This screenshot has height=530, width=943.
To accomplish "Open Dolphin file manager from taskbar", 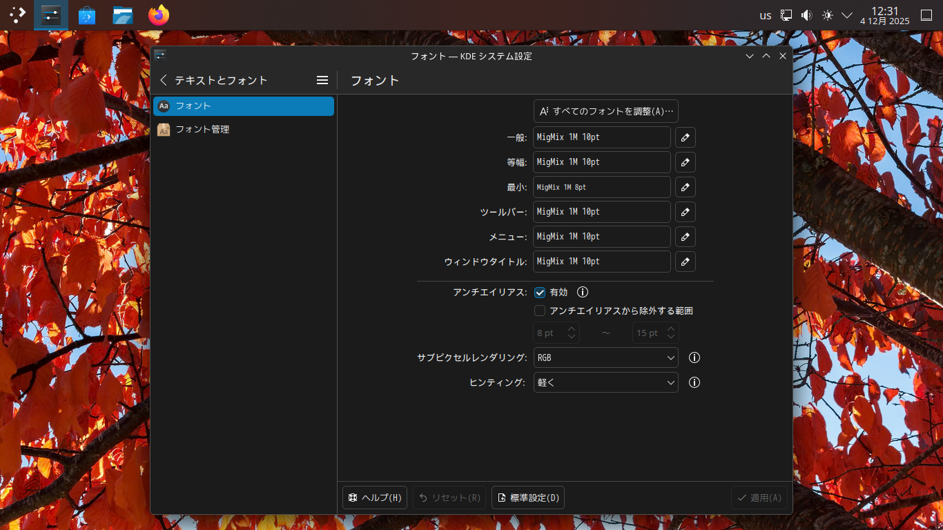I will point(123,14).
